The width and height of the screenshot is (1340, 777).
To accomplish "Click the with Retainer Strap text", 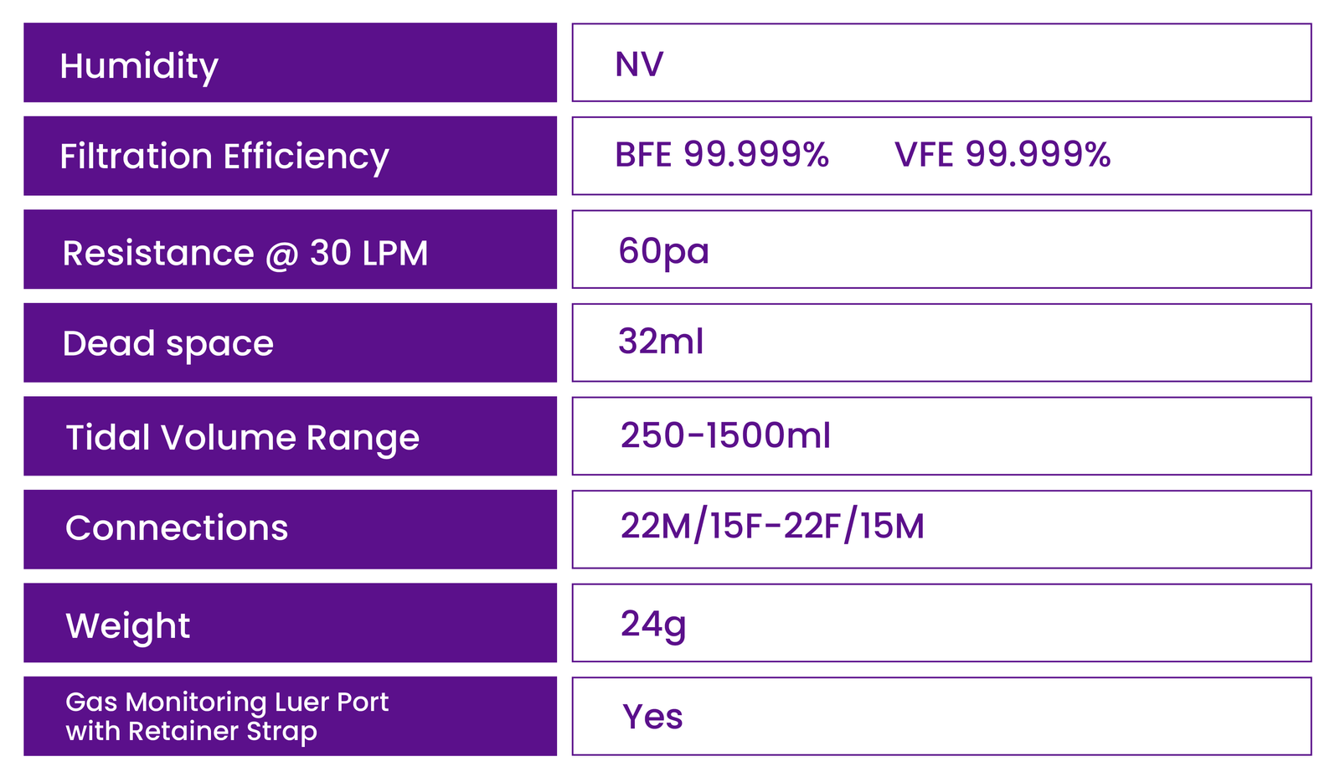I will pos(192,731).
